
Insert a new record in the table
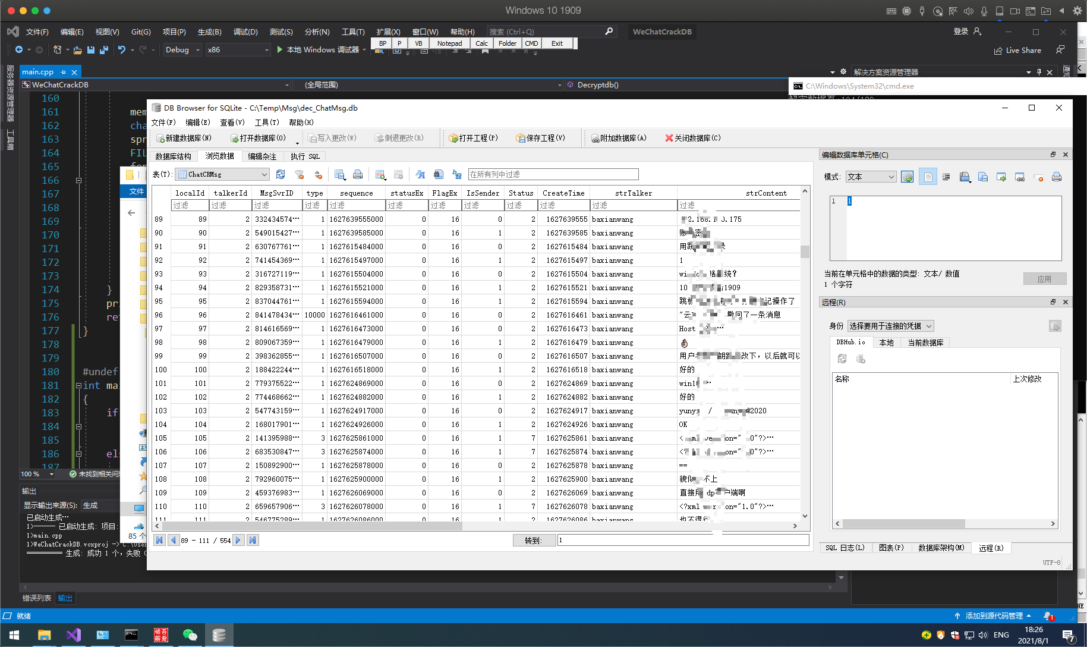pyautogui.click(x=380, y=174)
